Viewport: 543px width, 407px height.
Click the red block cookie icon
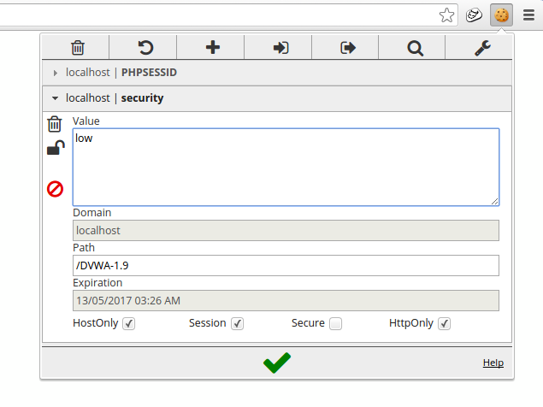click(55, 189)
